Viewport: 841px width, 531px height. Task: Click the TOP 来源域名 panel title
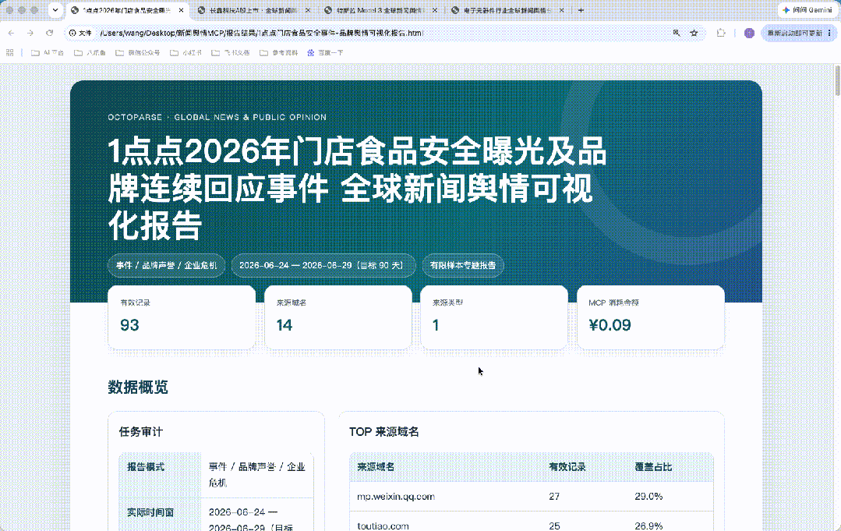pyautogui.click(x=384, y=432)
